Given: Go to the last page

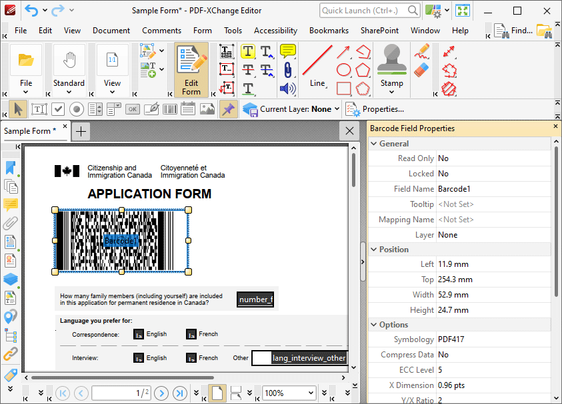Looking at the screenshot, I should pyautogui.click(x=180, y=393).
